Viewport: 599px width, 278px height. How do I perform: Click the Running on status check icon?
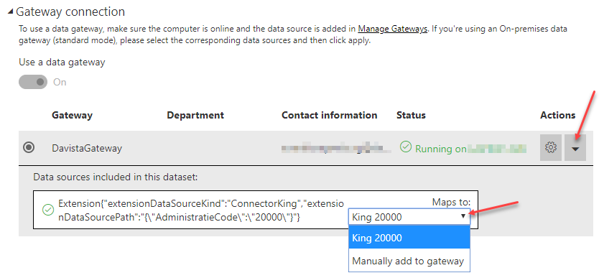tap(405, 147)
